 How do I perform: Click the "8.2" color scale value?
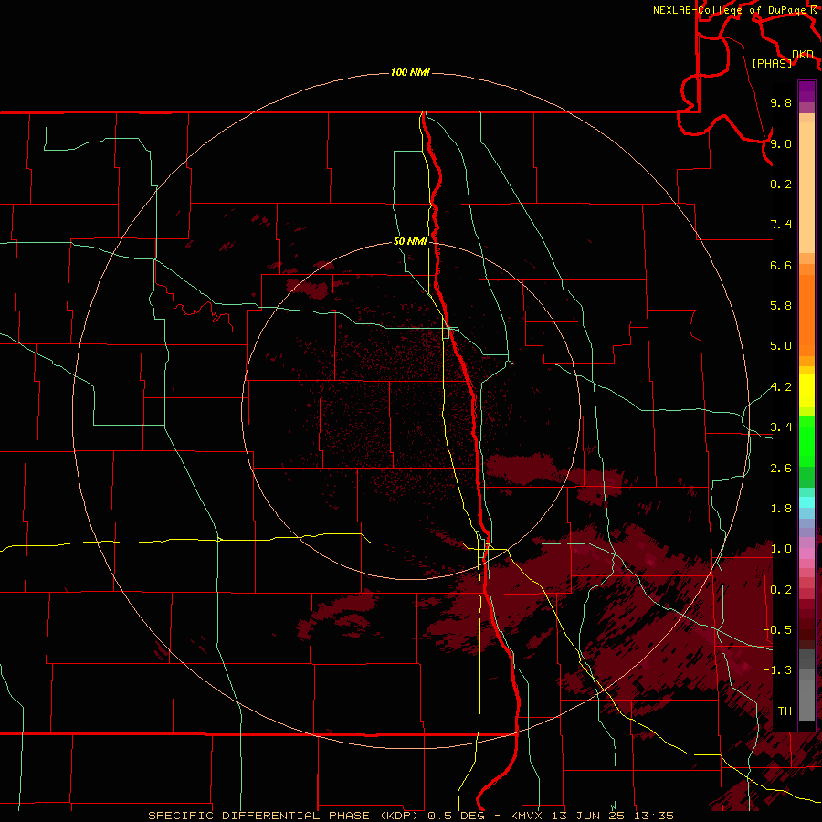click(x=781, y=184)
